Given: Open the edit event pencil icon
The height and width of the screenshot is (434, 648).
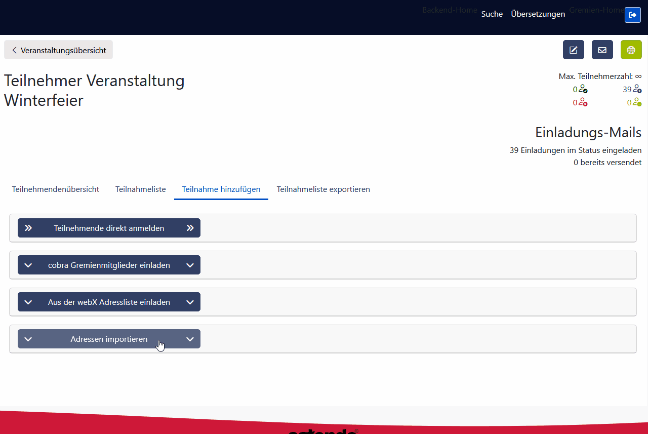Looking at the screenshot, I should pos(573,50).
